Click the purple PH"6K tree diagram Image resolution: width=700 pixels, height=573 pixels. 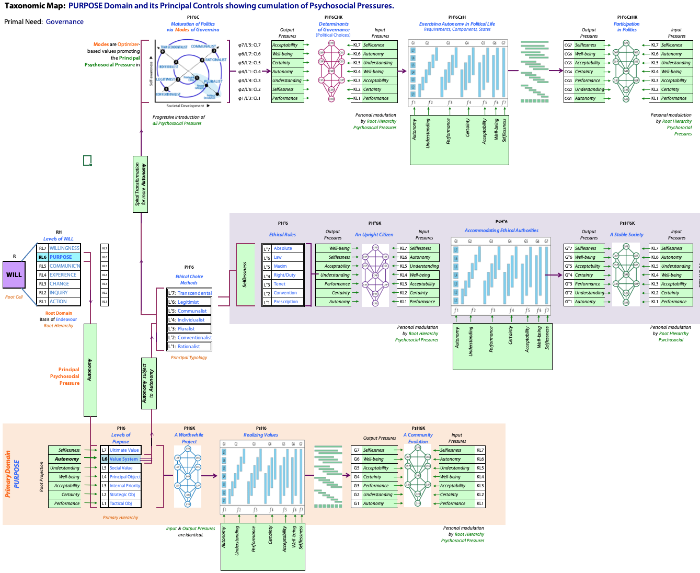[x=375, y=275]
